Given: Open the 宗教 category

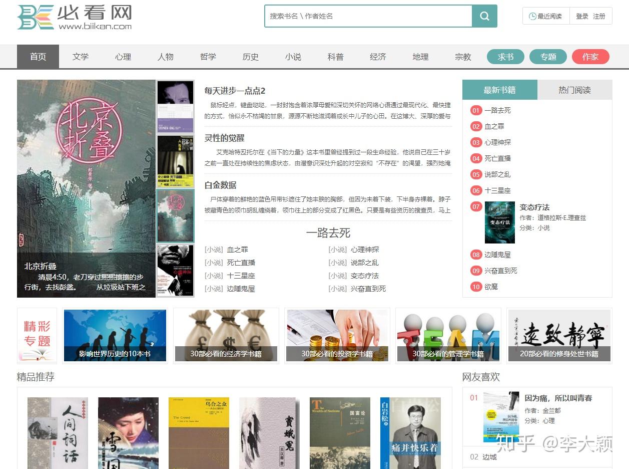Looking at the screenshot, I should (463, 57).
